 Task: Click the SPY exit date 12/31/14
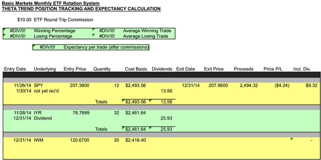[x=191, y=85]
